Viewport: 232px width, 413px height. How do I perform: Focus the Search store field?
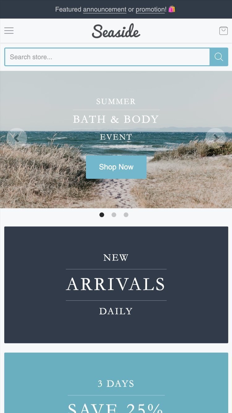[107, 57]
